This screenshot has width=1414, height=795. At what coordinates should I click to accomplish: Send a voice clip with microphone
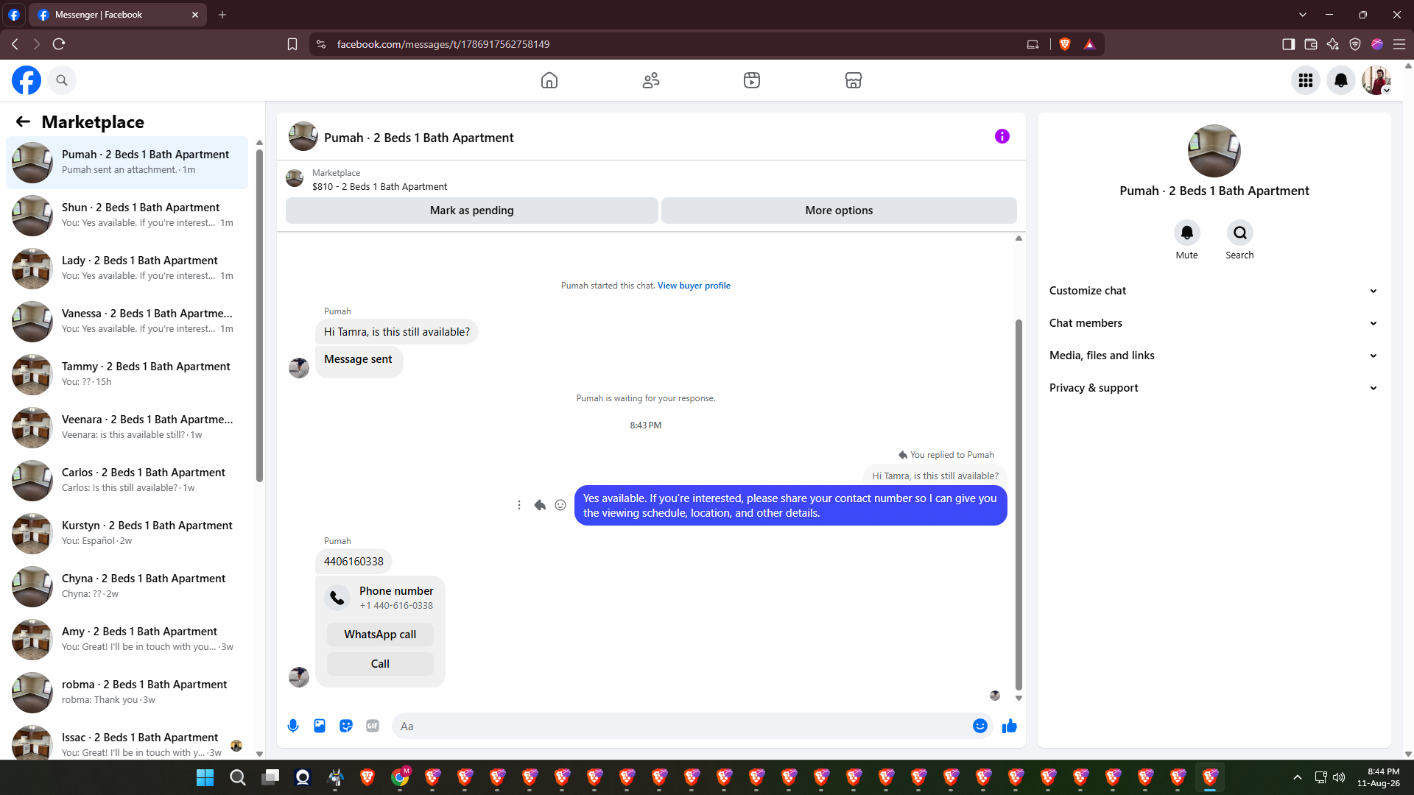(293, 726)
